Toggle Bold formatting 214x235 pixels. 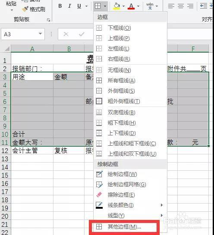60,6
